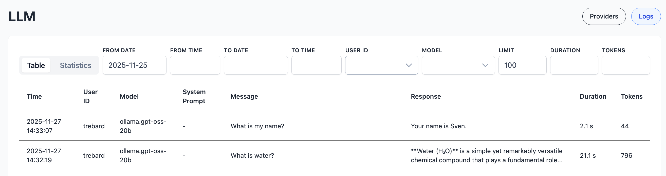The width and height of the screenshot is (666, 176).
Task: Open the 'What is water?' log row
Action: [252, 155]
